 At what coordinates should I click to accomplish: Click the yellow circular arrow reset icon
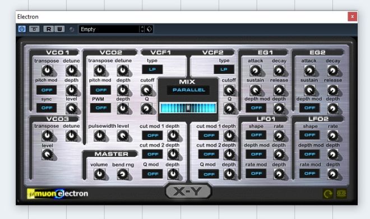tap(328, 194)
